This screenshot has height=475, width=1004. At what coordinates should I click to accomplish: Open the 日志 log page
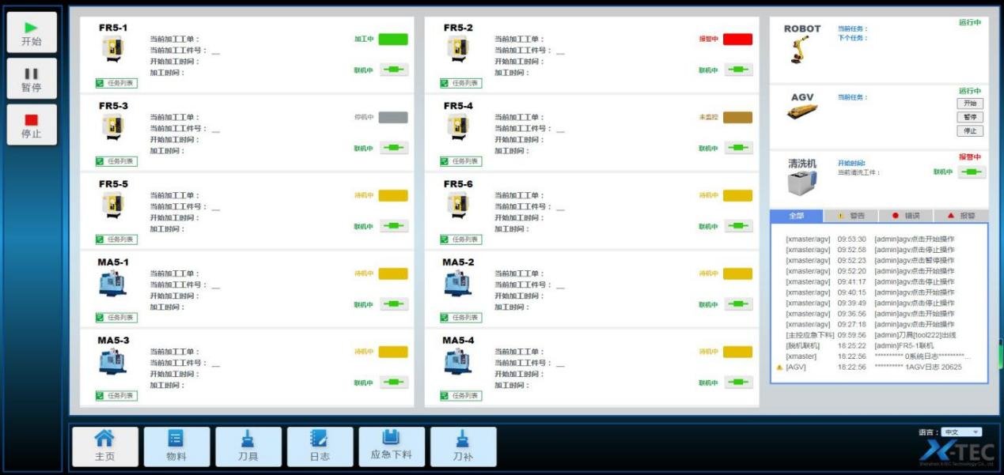tap(320, 447)
